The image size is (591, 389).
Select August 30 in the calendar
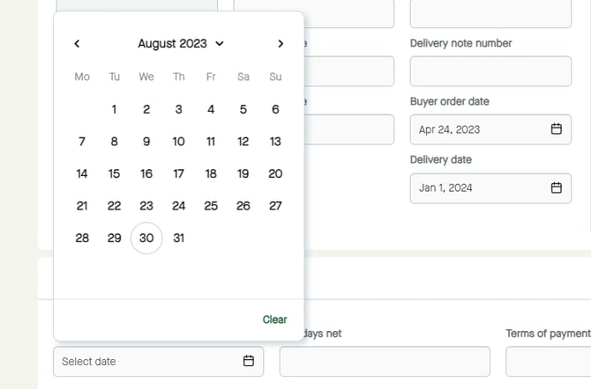146,238
